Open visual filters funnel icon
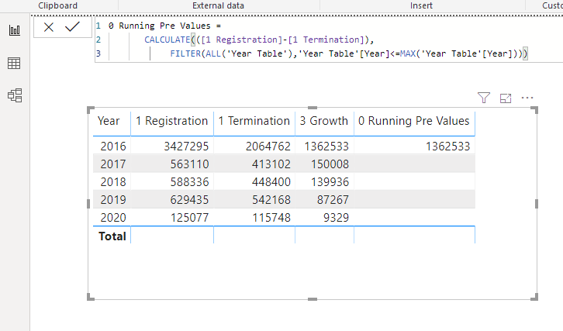 click(x=484, y=98)
